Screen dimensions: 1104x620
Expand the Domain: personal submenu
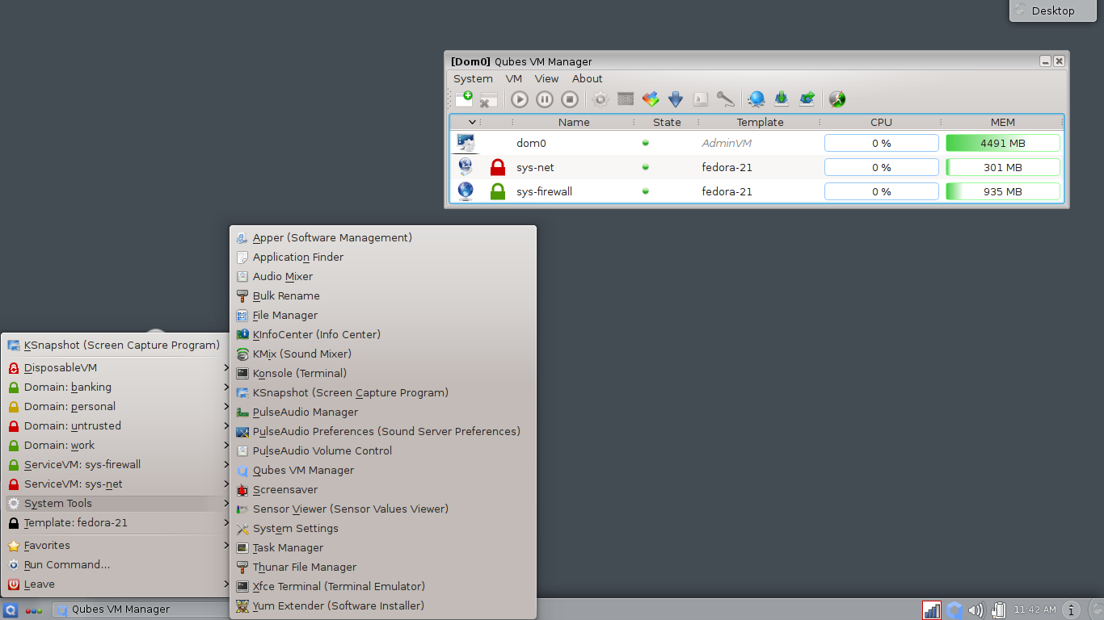(x=117, y=406)
